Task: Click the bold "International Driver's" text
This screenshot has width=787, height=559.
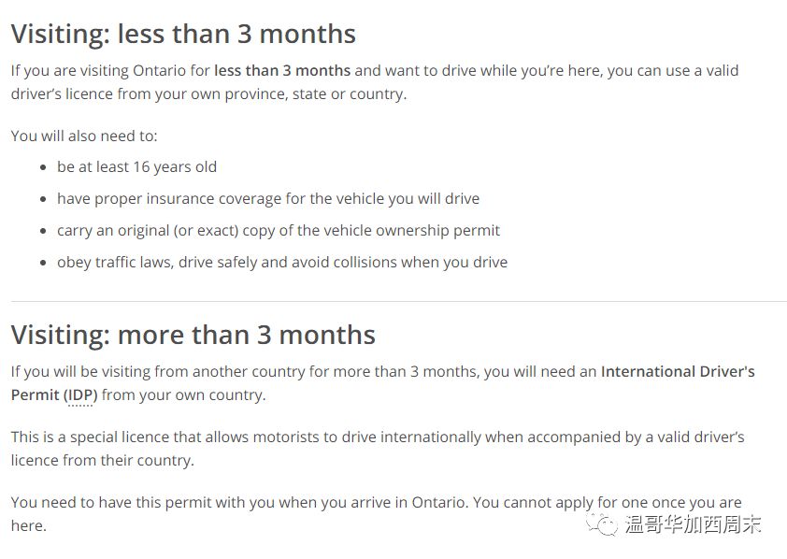Action: pos(677,371)
